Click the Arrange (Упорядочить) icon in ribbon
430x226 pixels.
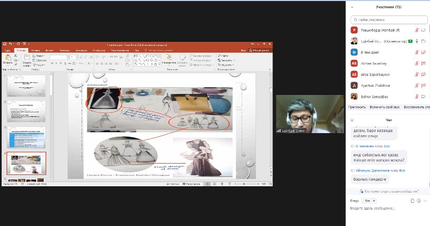coord(168,57)
